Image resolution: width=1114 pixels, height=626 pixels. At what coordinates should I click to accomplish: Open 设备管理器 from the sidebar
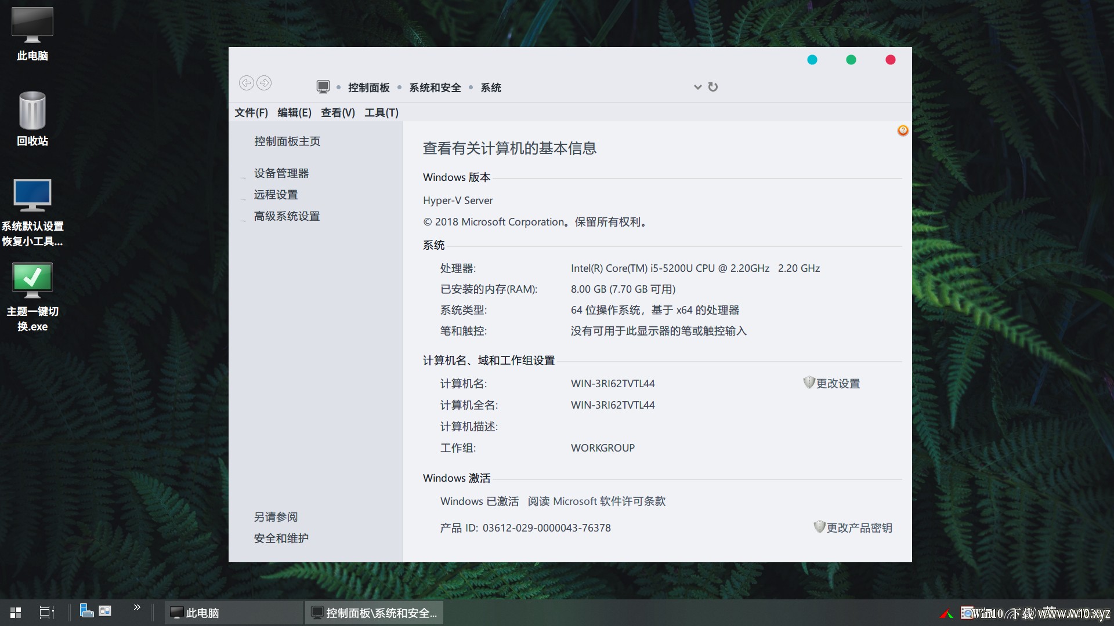point(281,173)
